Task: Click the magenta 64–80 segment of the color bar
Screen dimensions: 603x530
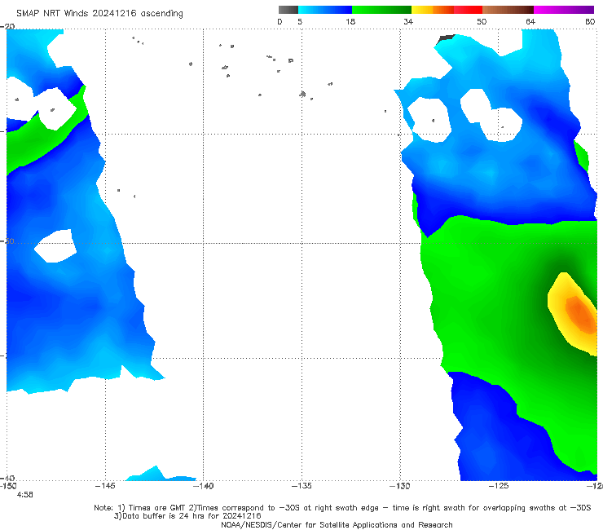Action: [x=564, y=10]
